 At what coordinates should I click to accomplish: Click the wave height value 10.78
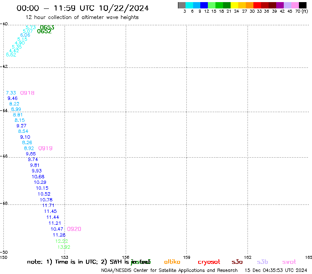pos(46,199)
